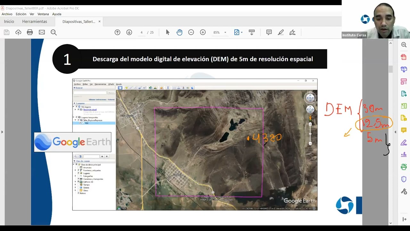This screenshot has width=410, height=231.
Task: Click the '/ 25' total pages text
Action: click(x=150, y=32)
